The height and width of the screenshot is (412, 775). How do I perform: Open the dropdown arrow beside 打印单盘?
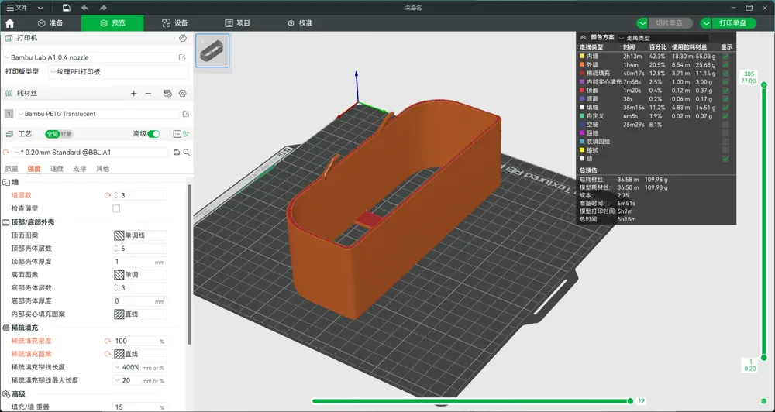pyautogui.click(x=706, y=23)
